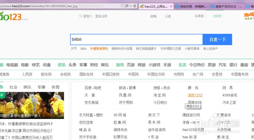Select the 游戏 category heading

[x=120, y=65]
